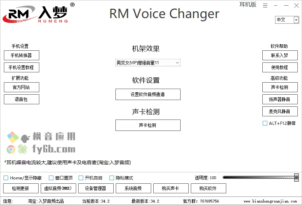Viewport: 302px width, 205px height.
Task: Click 设置软件音频通道 button
Action: 148,94
